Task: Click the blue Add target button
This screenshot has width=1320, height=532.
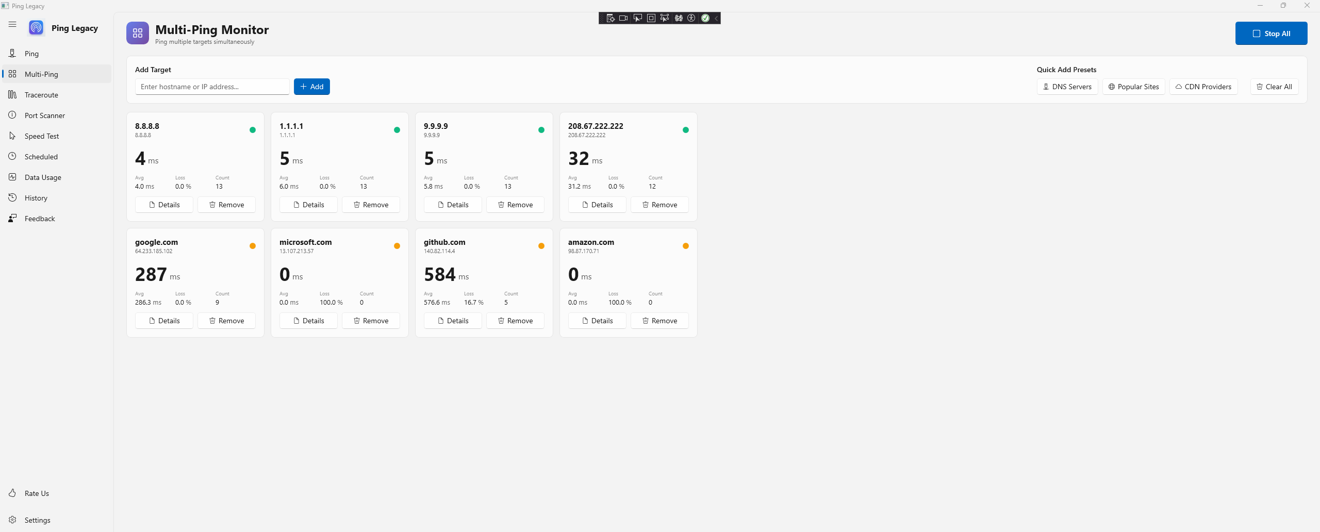Action: [x=312, y=87]
